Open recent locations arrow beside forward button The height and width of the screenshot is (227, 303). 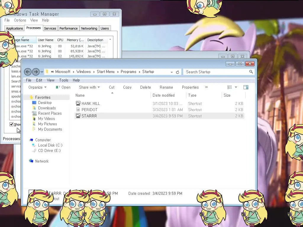[42, 72]
